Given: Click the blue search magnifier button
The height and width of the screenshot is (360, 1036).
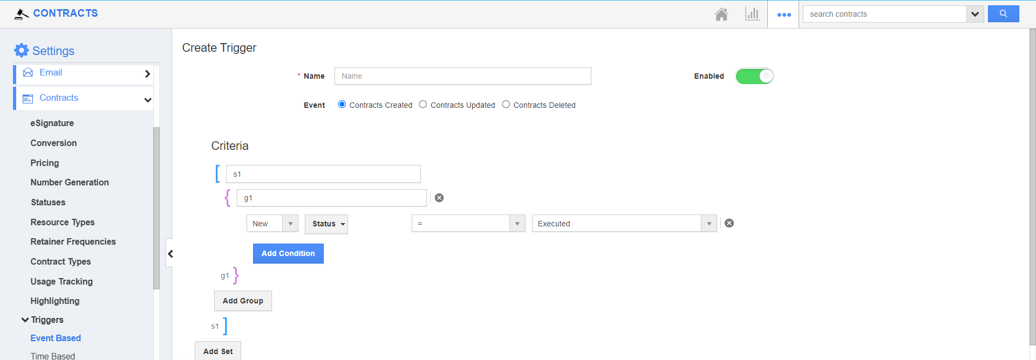Looking at the screenshot, I should (1003, 14).
